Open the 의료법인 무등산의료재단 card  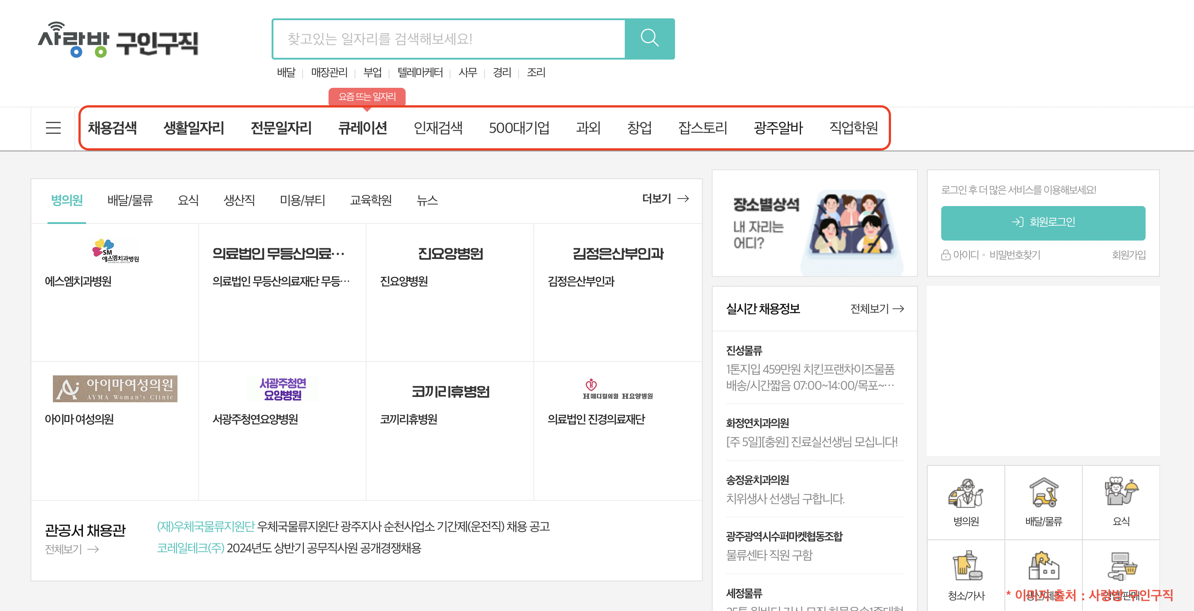click(x=282, y=293)
